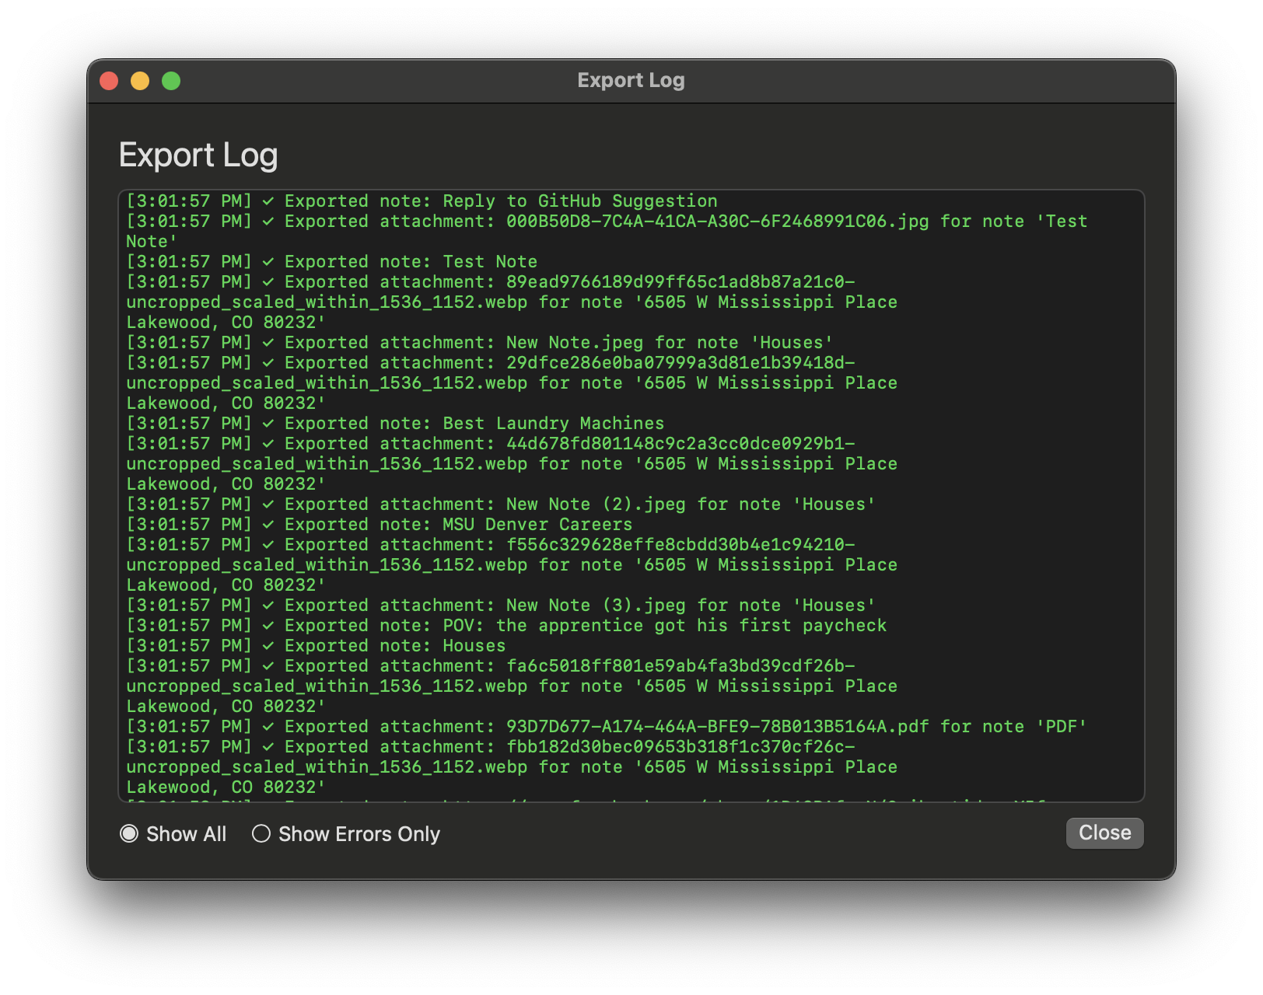Click the 29dfce286e0b attachment log entry
Viewport: 1263px width, 995px height.
(x=512, y=383)
